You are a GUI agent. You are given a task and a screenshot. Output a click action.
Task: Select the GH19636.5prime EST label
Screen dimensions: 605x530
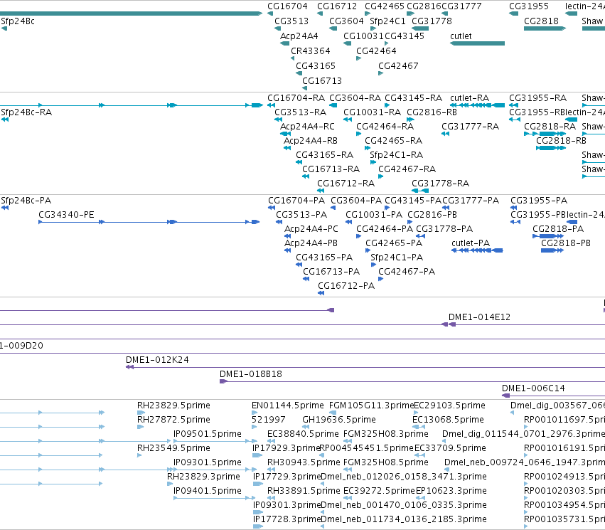[x=339, y=420]
